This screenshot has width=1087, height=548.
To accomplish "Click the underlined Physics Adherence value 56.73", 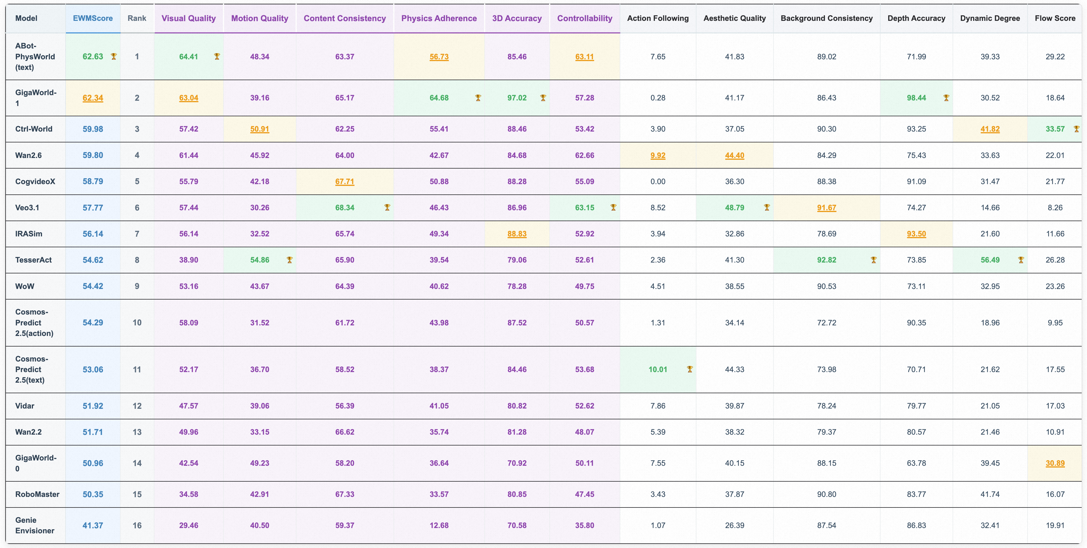I will coord(439,56).
